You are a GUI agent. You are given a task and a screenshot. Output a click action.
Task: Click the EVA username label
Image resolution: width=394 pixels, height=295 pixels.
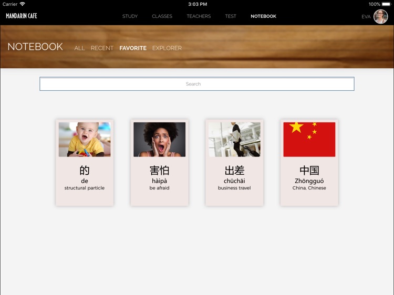tap(366, 17)
